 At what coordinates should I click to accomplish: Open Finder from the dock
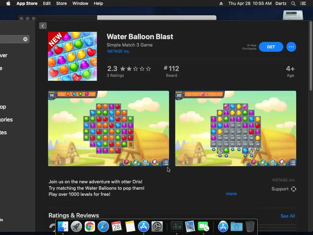(x=63, y=227)
